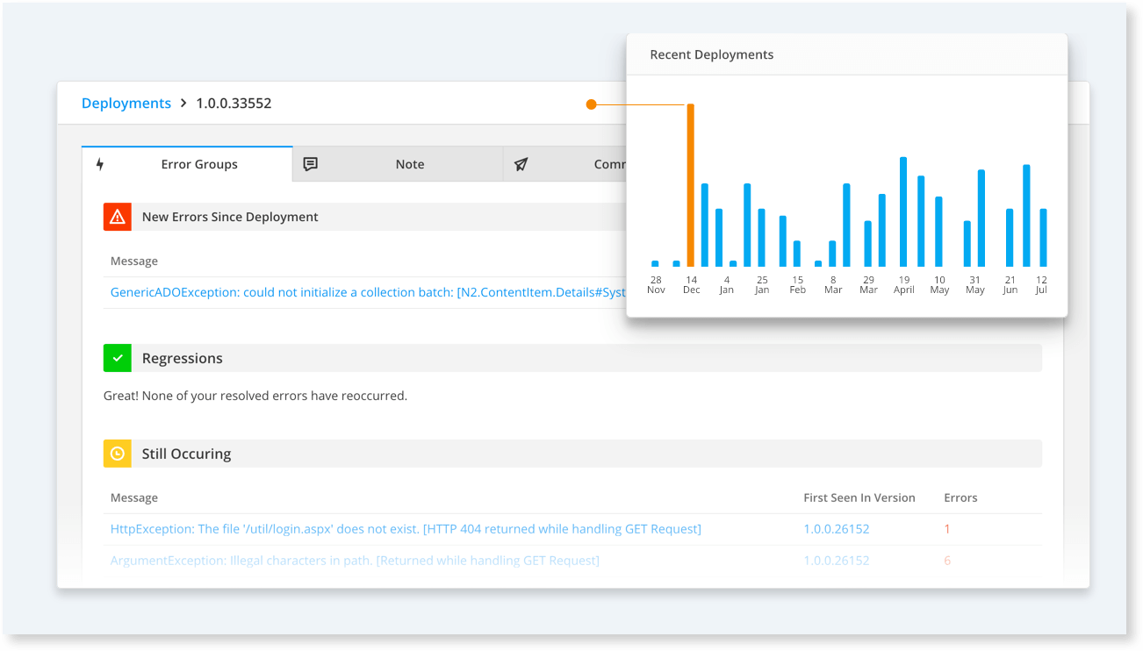Image resolution: width=1143 pixels, height=651 pixels.
Task: Click the breadcrumb chevron separator after Deployments
Action: tap(183, 104)
